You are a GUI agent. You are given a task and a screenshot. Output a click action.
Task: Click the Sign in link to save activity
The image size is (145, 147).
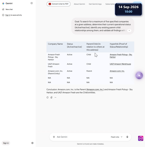coord(8,15)
